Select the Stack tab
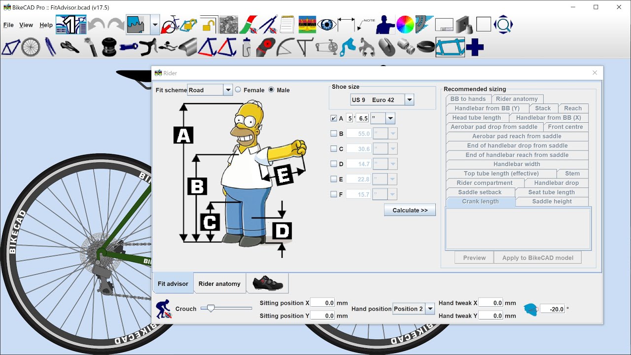 click(543, 108)
